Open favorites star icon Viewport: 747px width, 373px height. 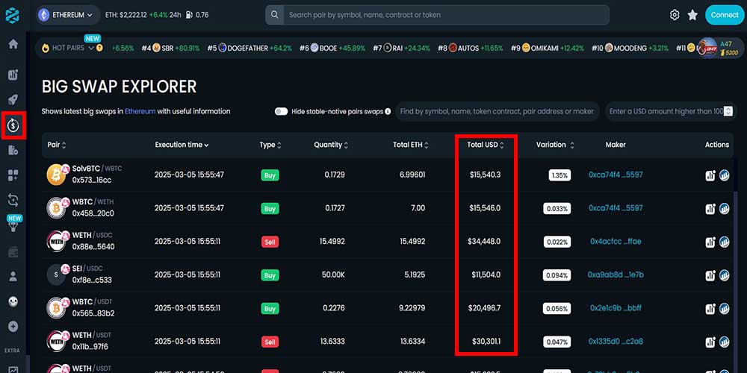692,15
